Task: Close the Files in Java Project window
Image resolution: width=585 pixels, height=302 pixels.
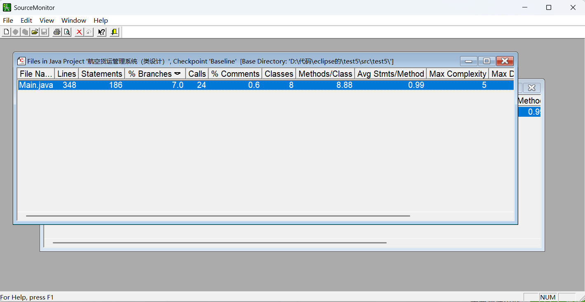Action: tap(505, 61)
